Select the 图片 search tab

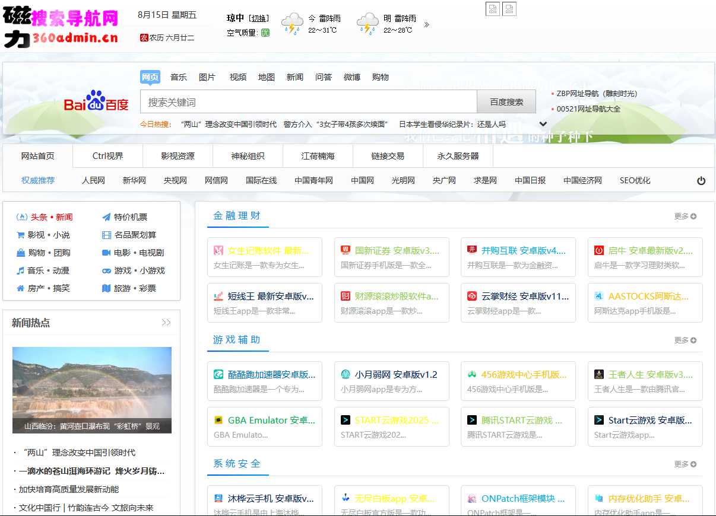pyautogui.click(x=207, y=77)
